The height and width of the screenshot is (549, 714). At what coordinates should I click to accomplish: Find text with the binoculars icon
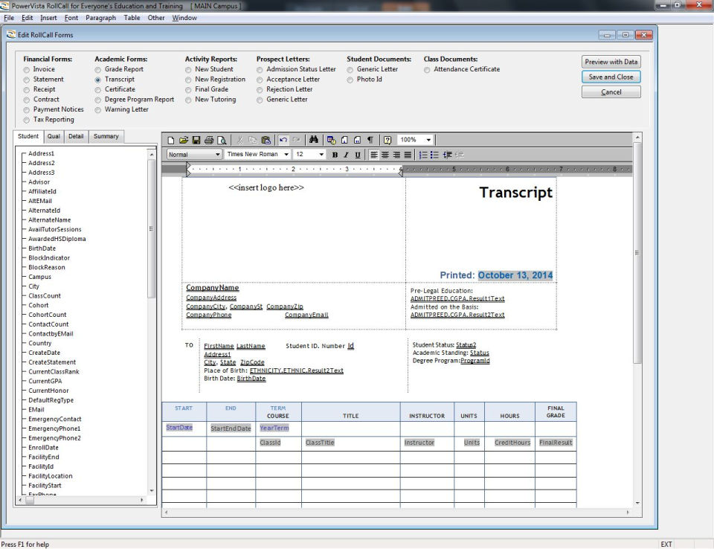314,140
